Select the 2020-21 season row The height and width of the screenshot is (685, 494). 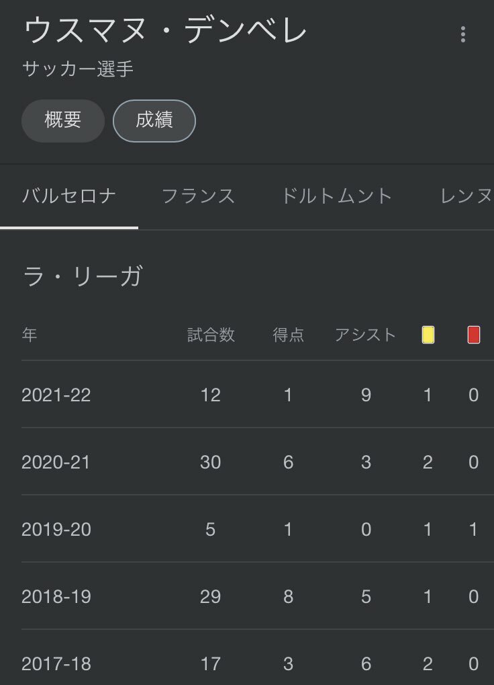pos(257,462)
